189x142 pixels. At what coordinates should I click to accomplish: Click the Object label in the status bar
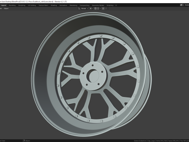(28, 141)
